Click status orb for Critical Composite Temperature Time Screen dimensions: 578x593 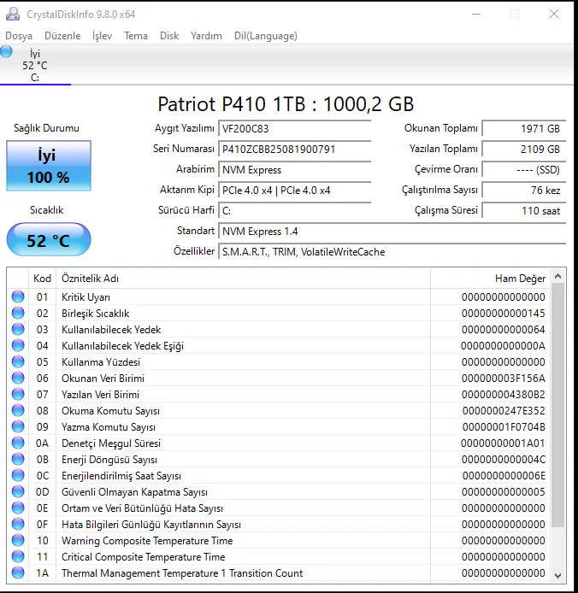pyautogui.click(x=18, y=557)
